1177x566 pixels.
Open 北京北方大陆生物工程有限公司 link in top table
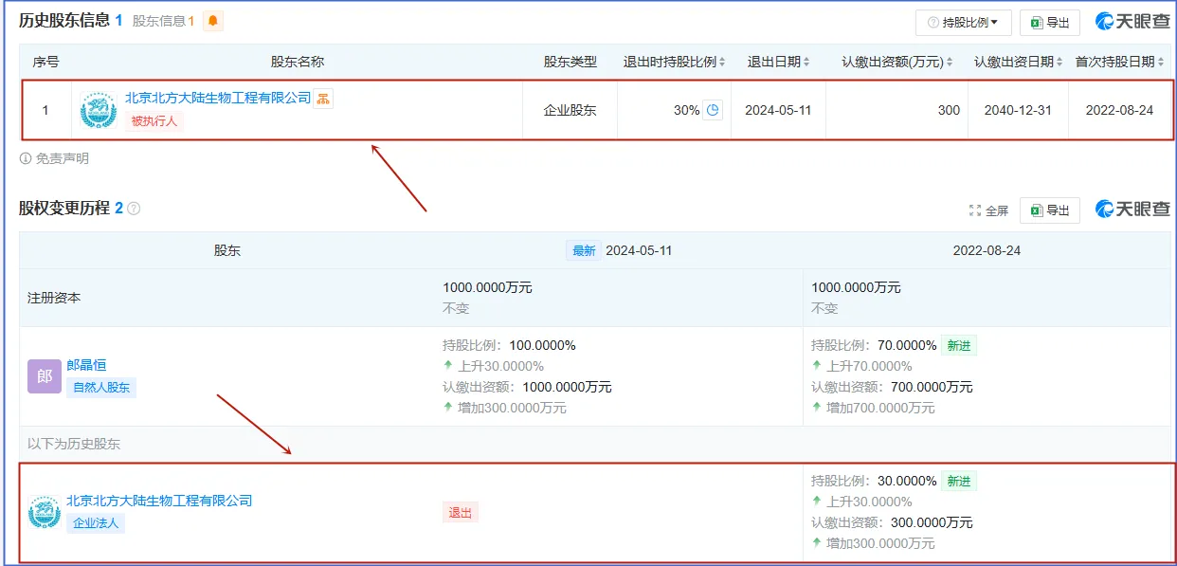coord(218,98)
